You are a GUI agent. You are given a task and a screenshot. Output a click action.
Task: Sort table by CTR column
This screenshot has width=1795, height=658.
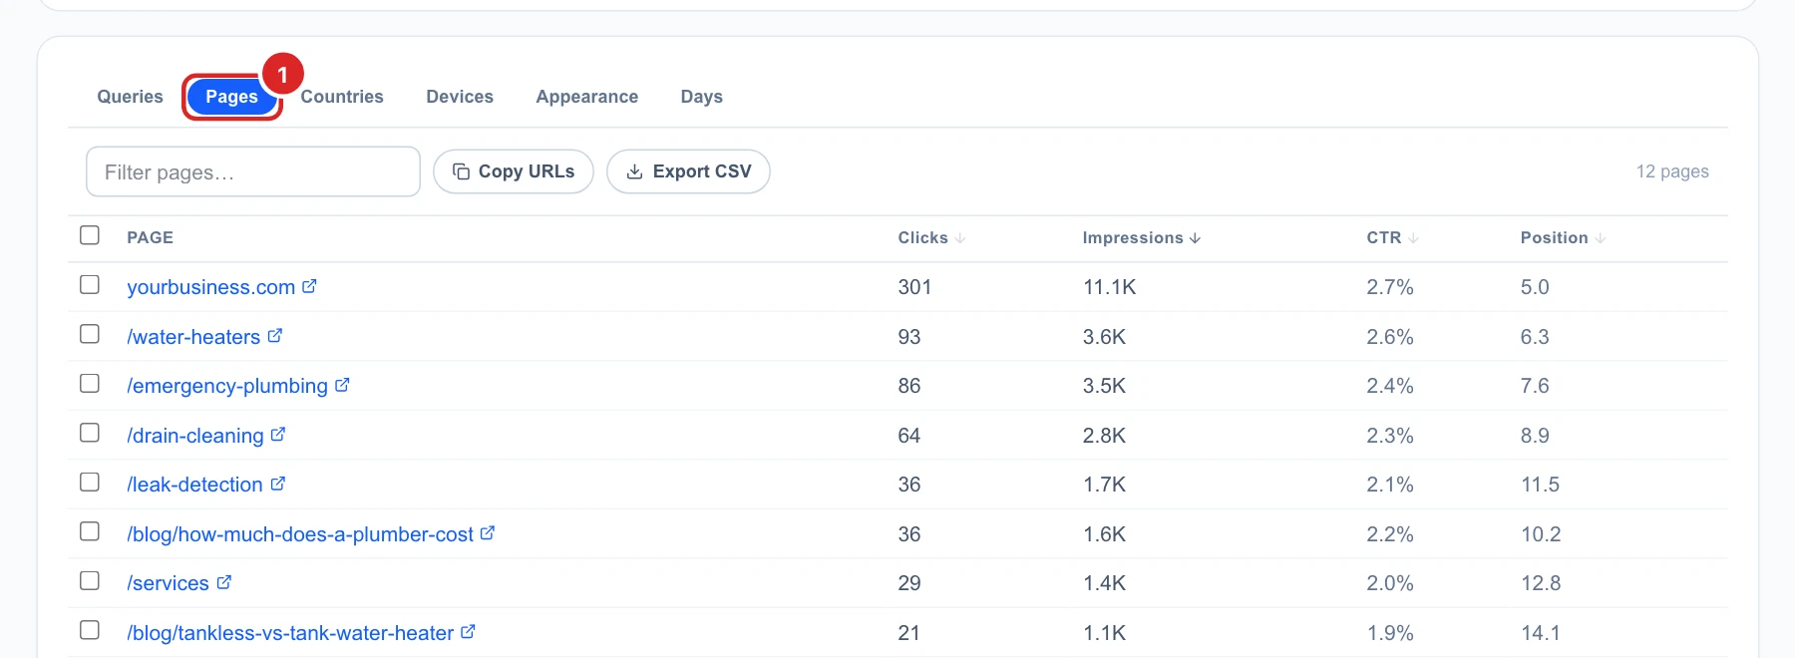pos(1392,237)
